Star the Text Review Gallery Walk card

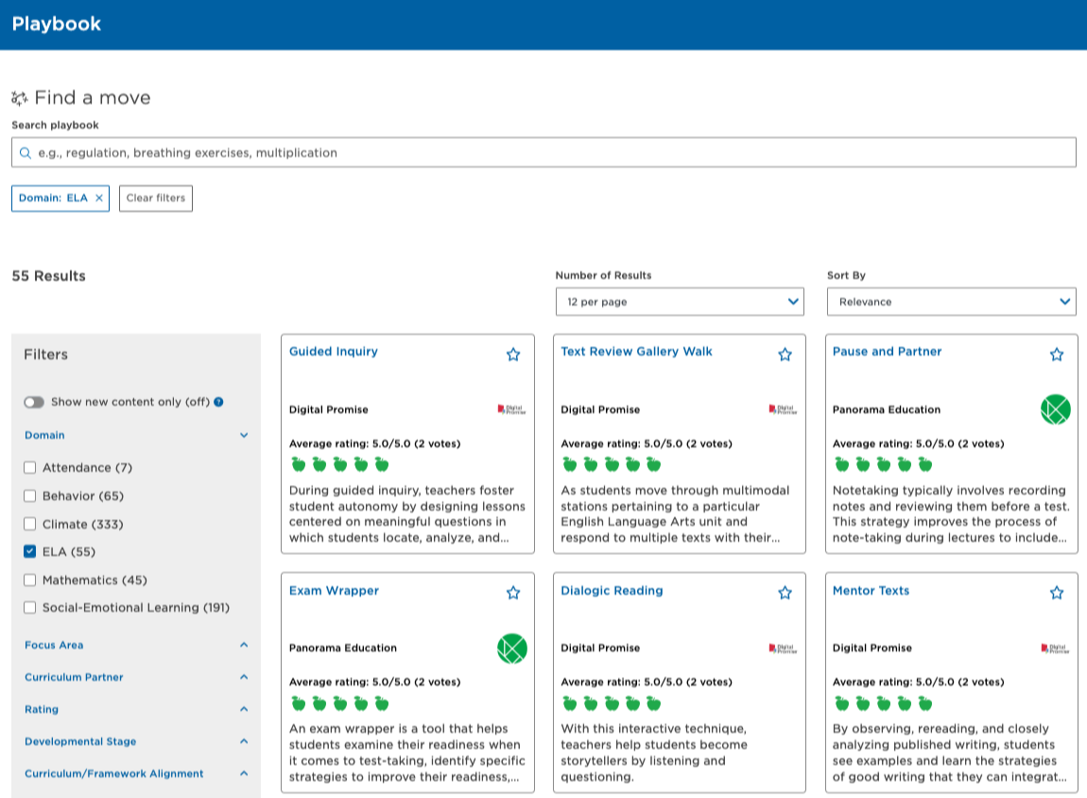pos(785,355)
